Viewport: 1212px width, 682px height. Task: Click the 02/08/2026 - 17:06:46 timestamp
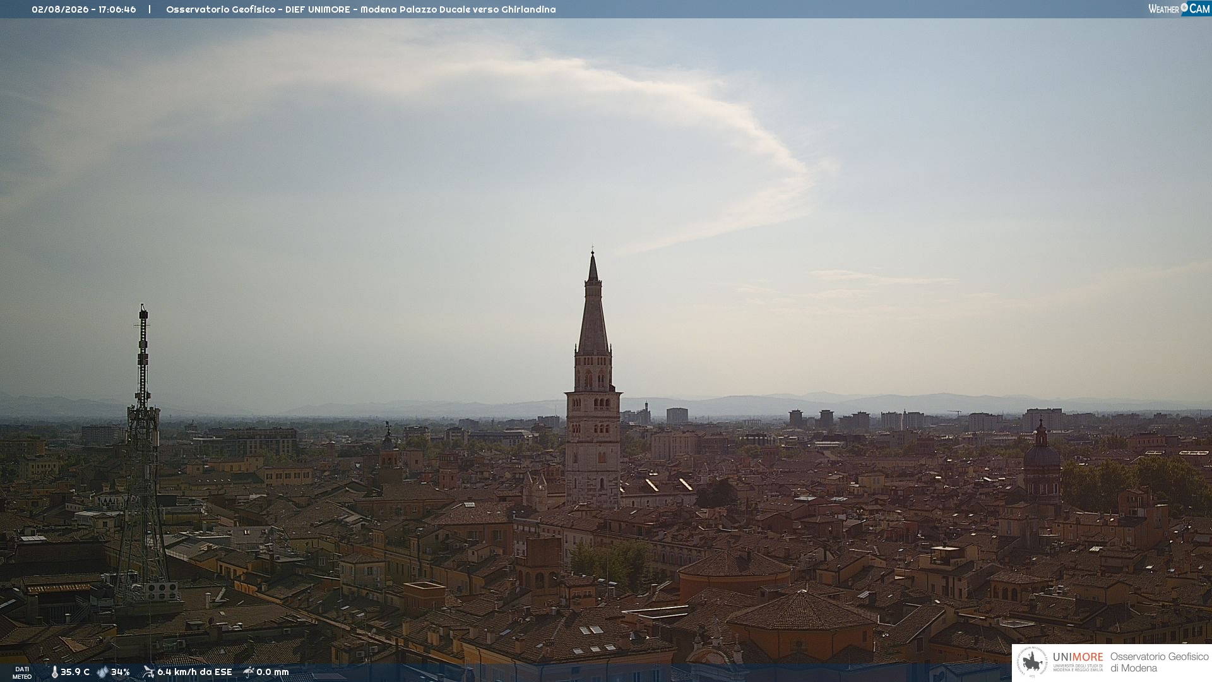click(84, 9)
